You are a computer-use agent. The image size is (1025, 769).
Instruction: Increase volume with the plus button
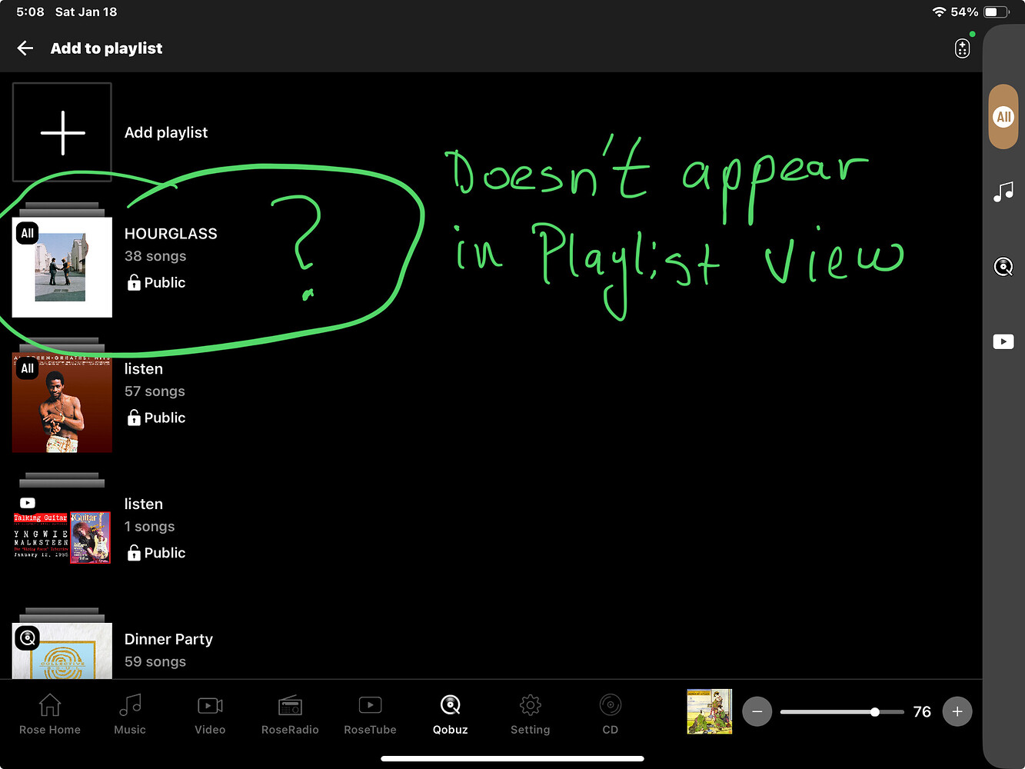click(957, 711)
